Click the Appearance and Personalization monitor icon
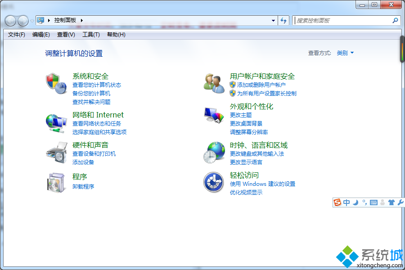 [214, 116]
